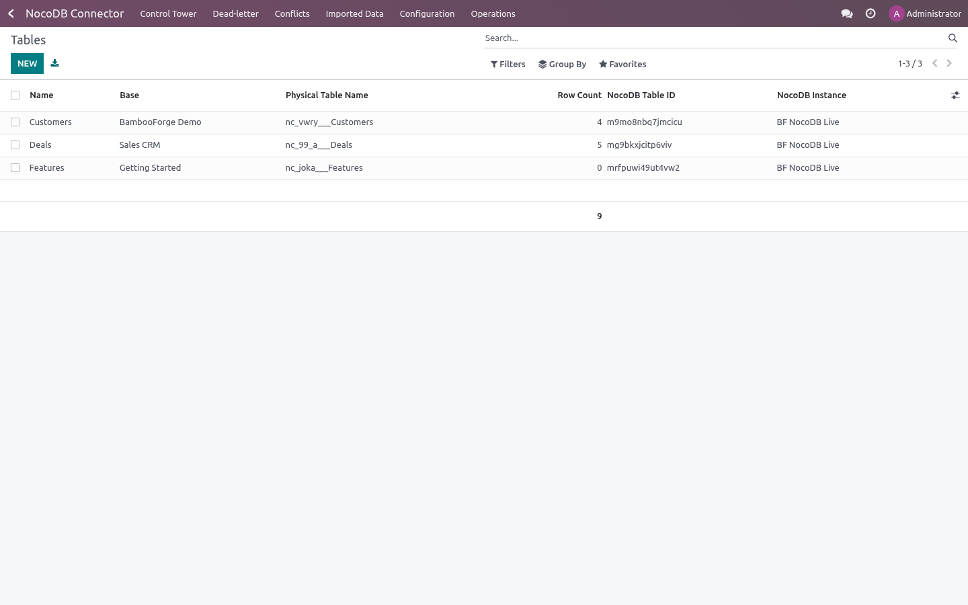Click the 1-3 / 3 pager counter
The height and width of the screenshot is (605, 968).
[910, 64]
